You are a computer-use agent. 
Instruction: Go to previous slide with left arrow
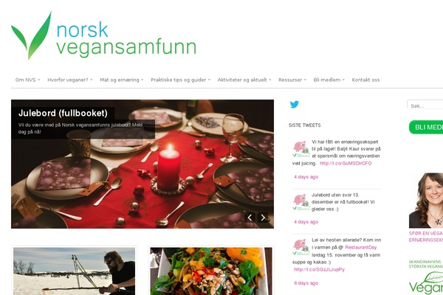pyautogui.click(x=250, y=218)
